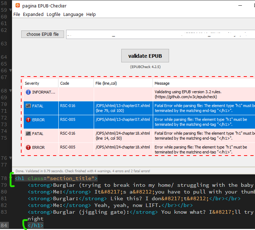Image resolution: width=255 pixels, height=230 pixels.
Task: Select the RSC-016 code for 24-chapter18.xhtml
Action: pyautogui.click(x=68, y=133)
